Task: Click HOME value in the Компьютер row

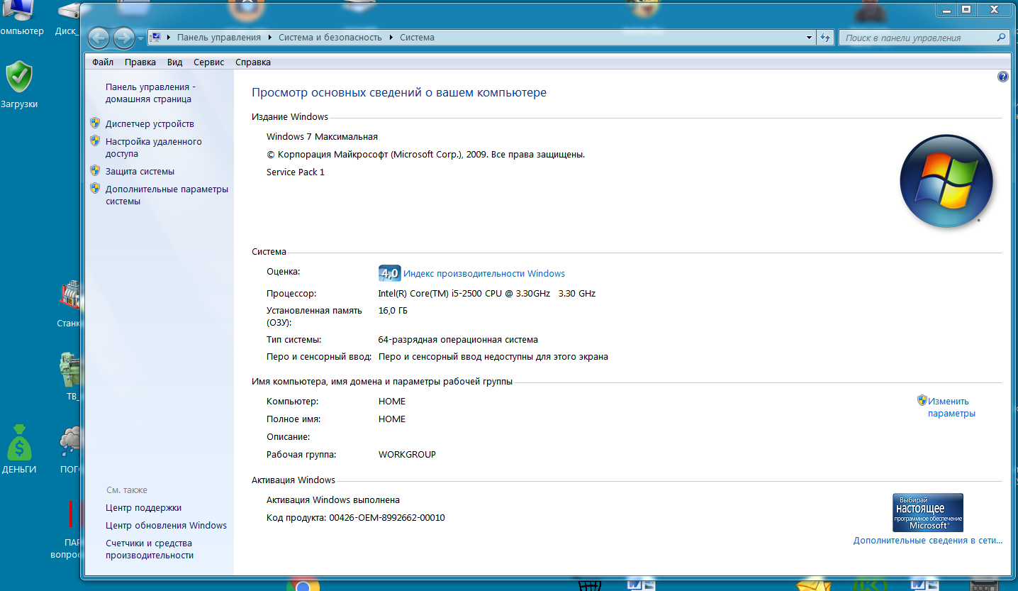Action: tap(392, 401)
